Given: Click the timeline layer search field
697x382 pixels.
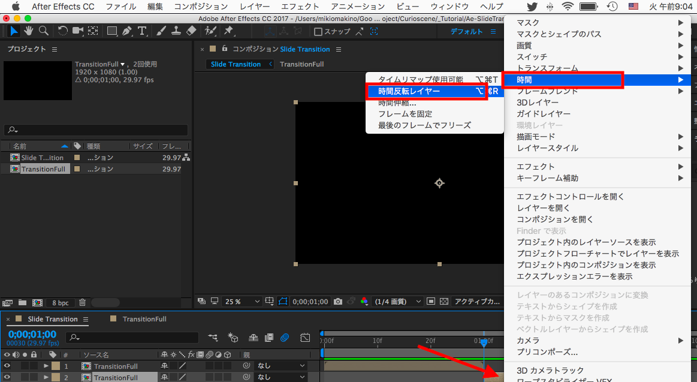Looking at the screenshot, I should [x=132, y=338].
